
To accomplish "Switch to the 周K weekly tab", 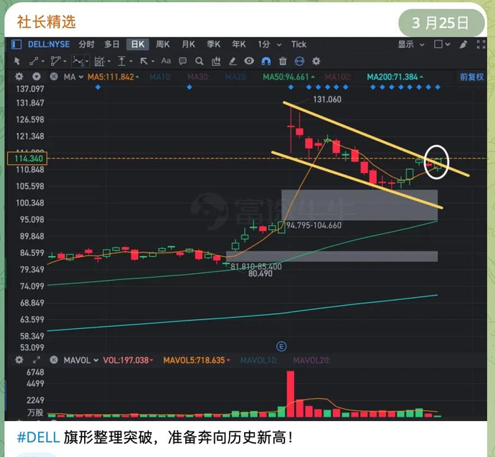I will pos(163,45).
